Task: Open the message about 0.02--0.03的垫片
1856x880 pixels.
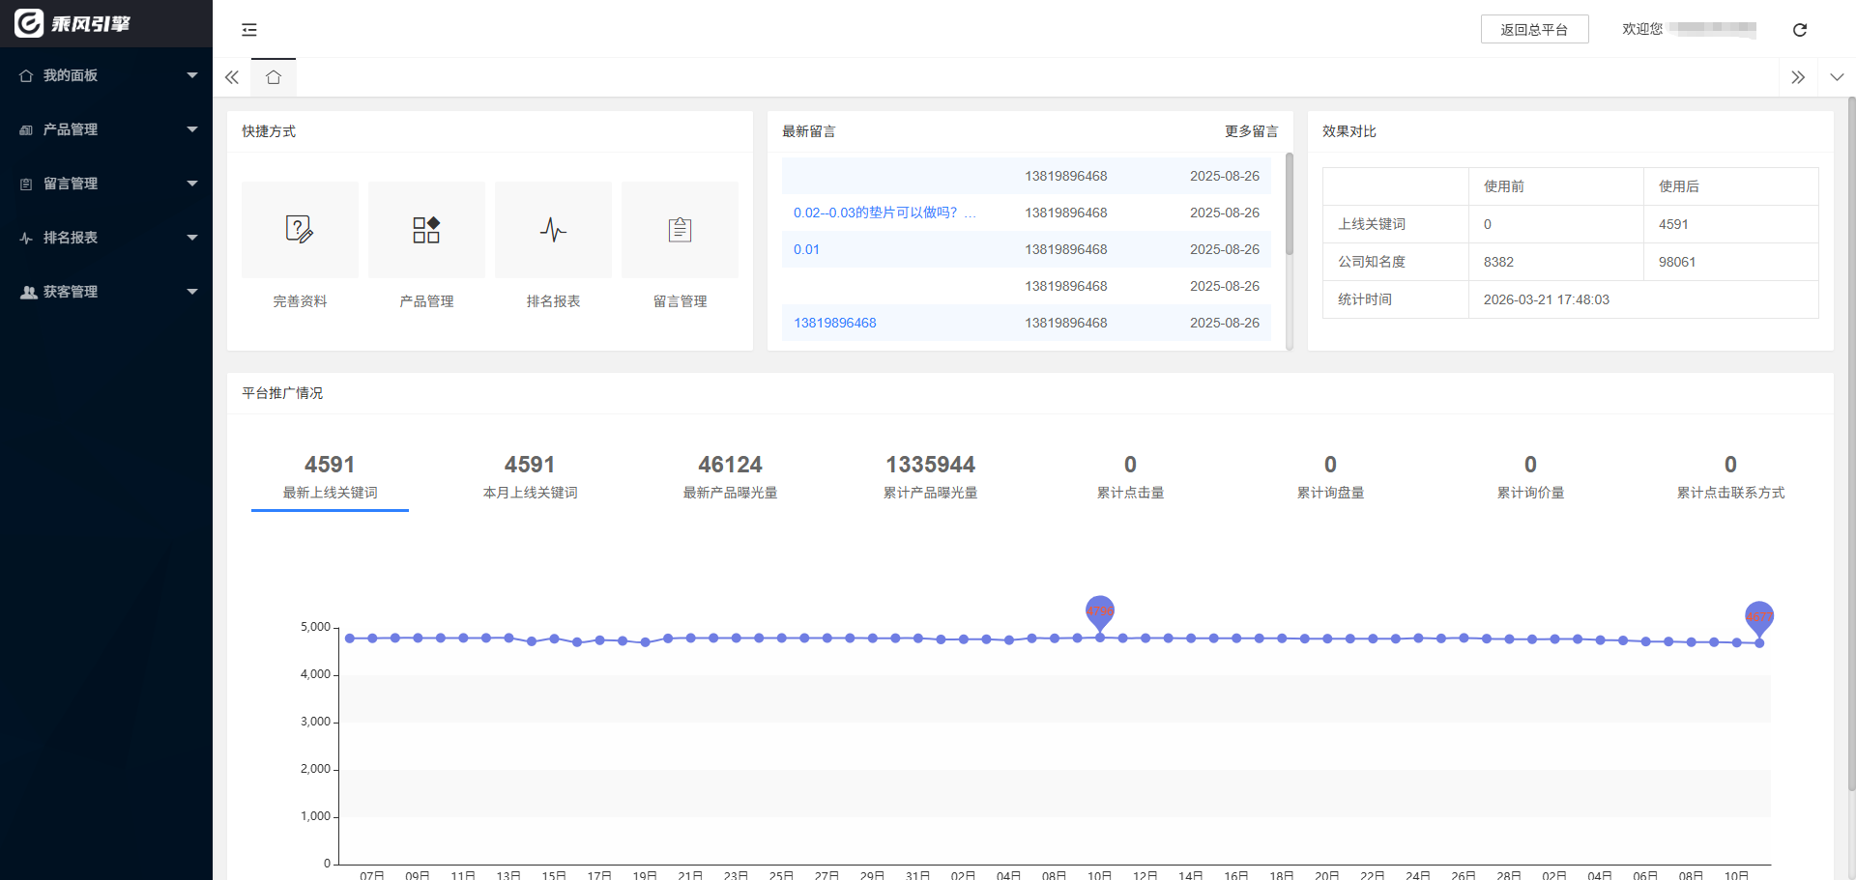Action: pos(884,213)
